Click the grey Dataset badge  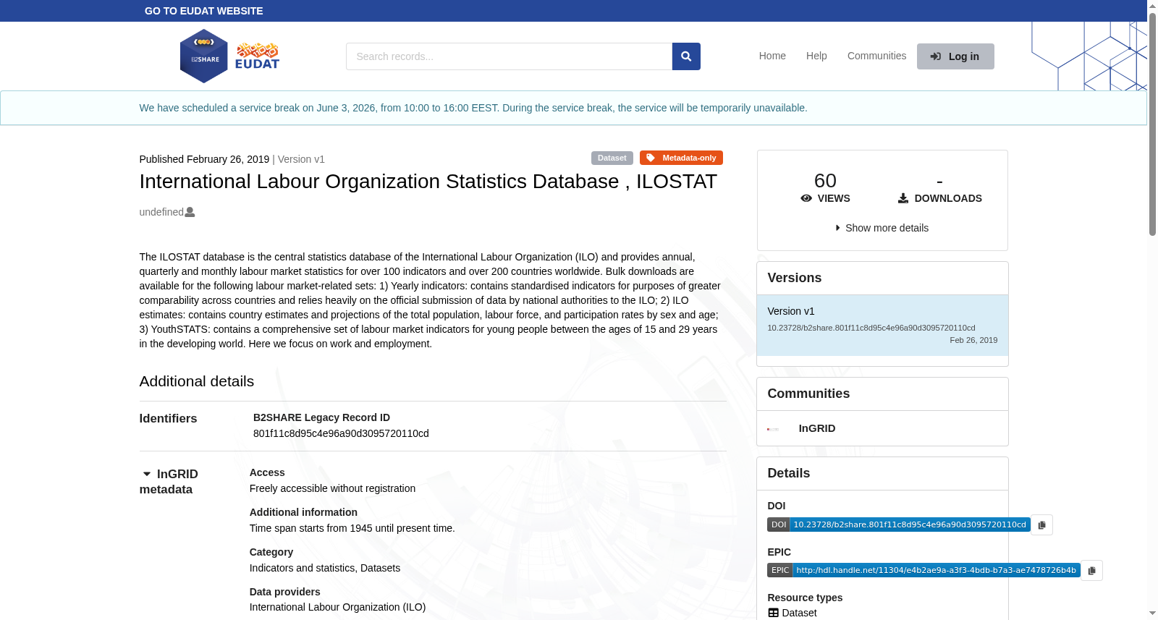click(x=612, y=158)
